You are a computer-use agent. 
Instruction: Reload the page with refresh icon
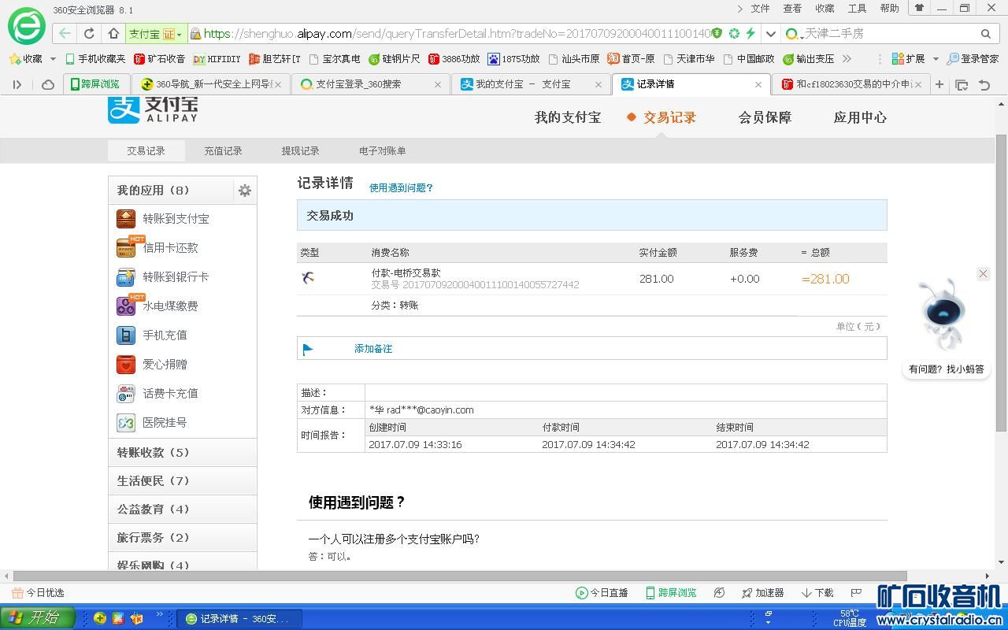click(x=89, y=34)
